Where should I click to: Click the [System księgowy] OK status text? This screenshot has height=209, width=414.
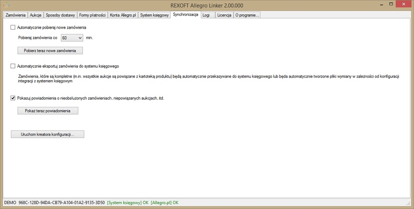point(128,203)
